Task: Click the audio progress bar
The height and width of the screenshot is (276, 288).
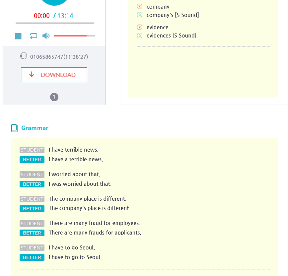Action: click(55, 23)
